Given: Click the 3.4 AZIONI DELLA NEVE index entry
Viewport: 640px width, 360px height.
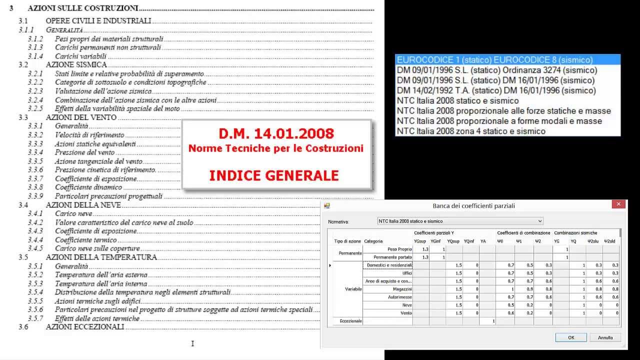Looking at the screenshot, I should click(x=69, y=205).
